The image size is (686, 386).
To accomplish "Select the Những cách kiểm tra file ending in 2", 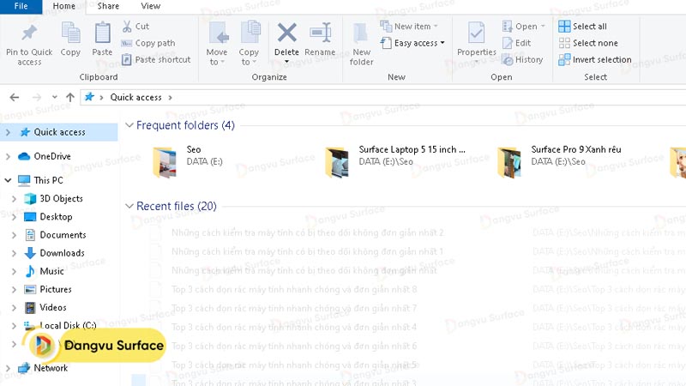I will click(x=308, y=232).
